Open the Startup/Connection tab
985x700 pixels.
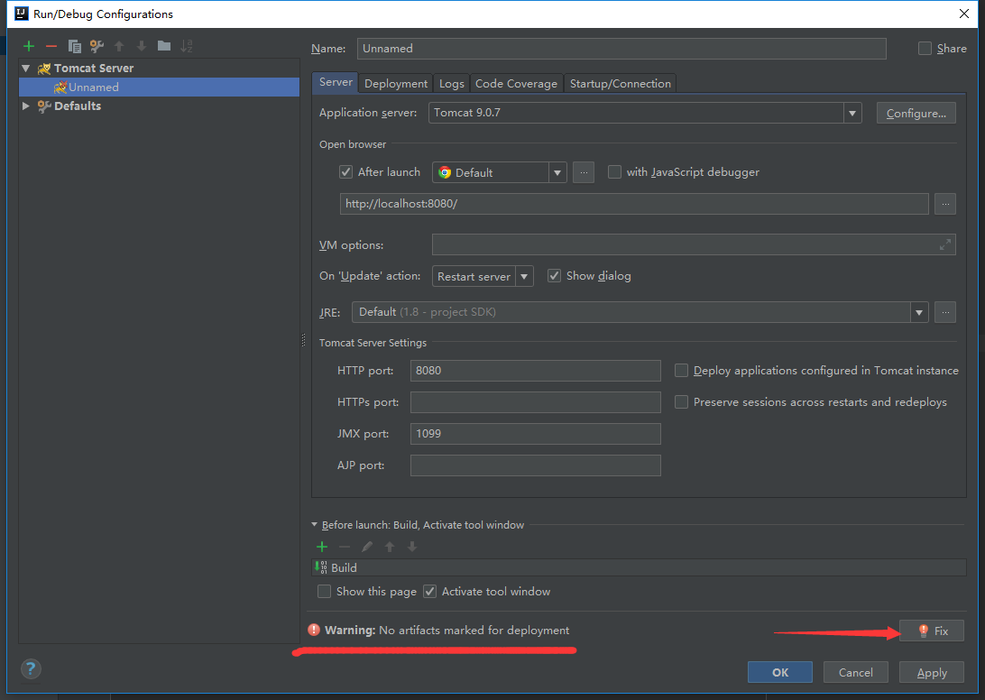click(x=620, y=84)
